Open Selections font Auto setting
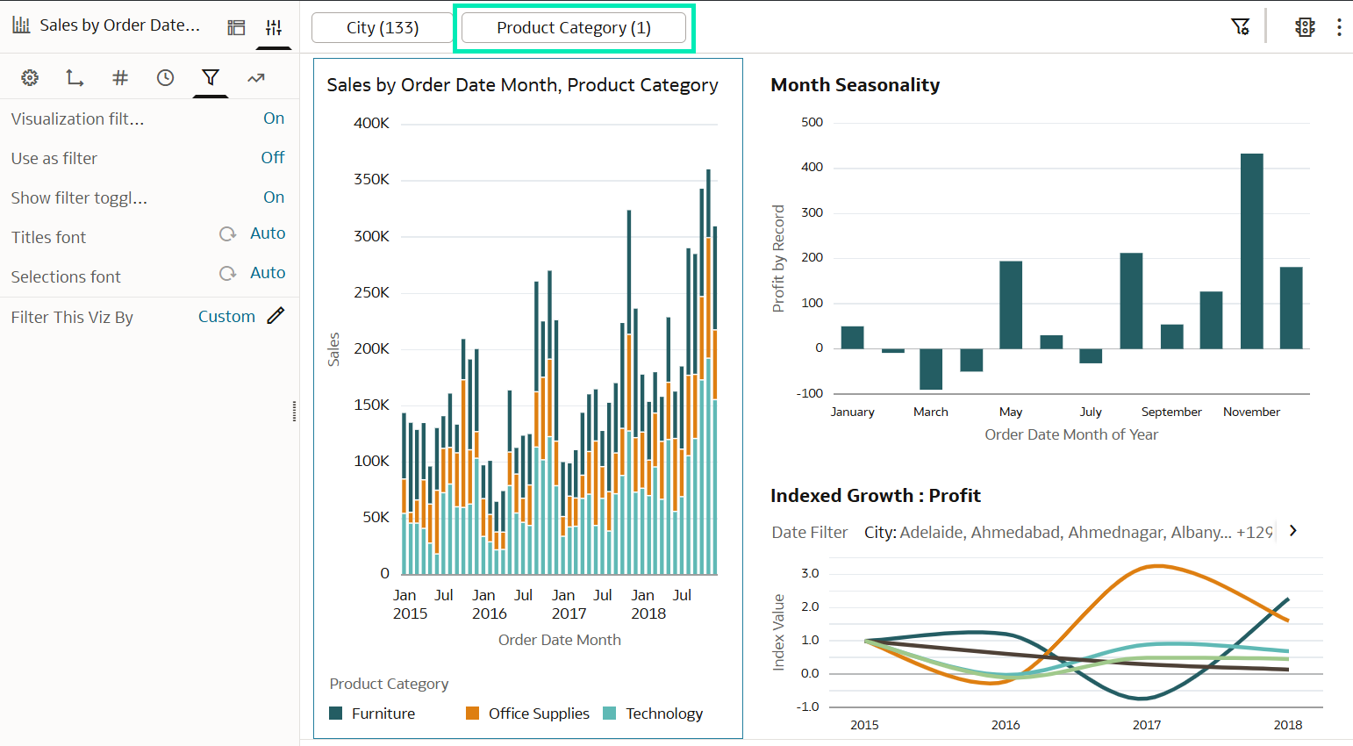 268,273
